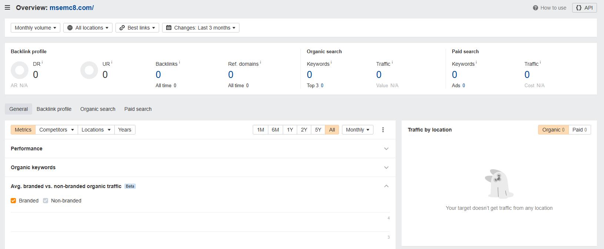Click the globe icon in All locations

[x=70, y=28]
